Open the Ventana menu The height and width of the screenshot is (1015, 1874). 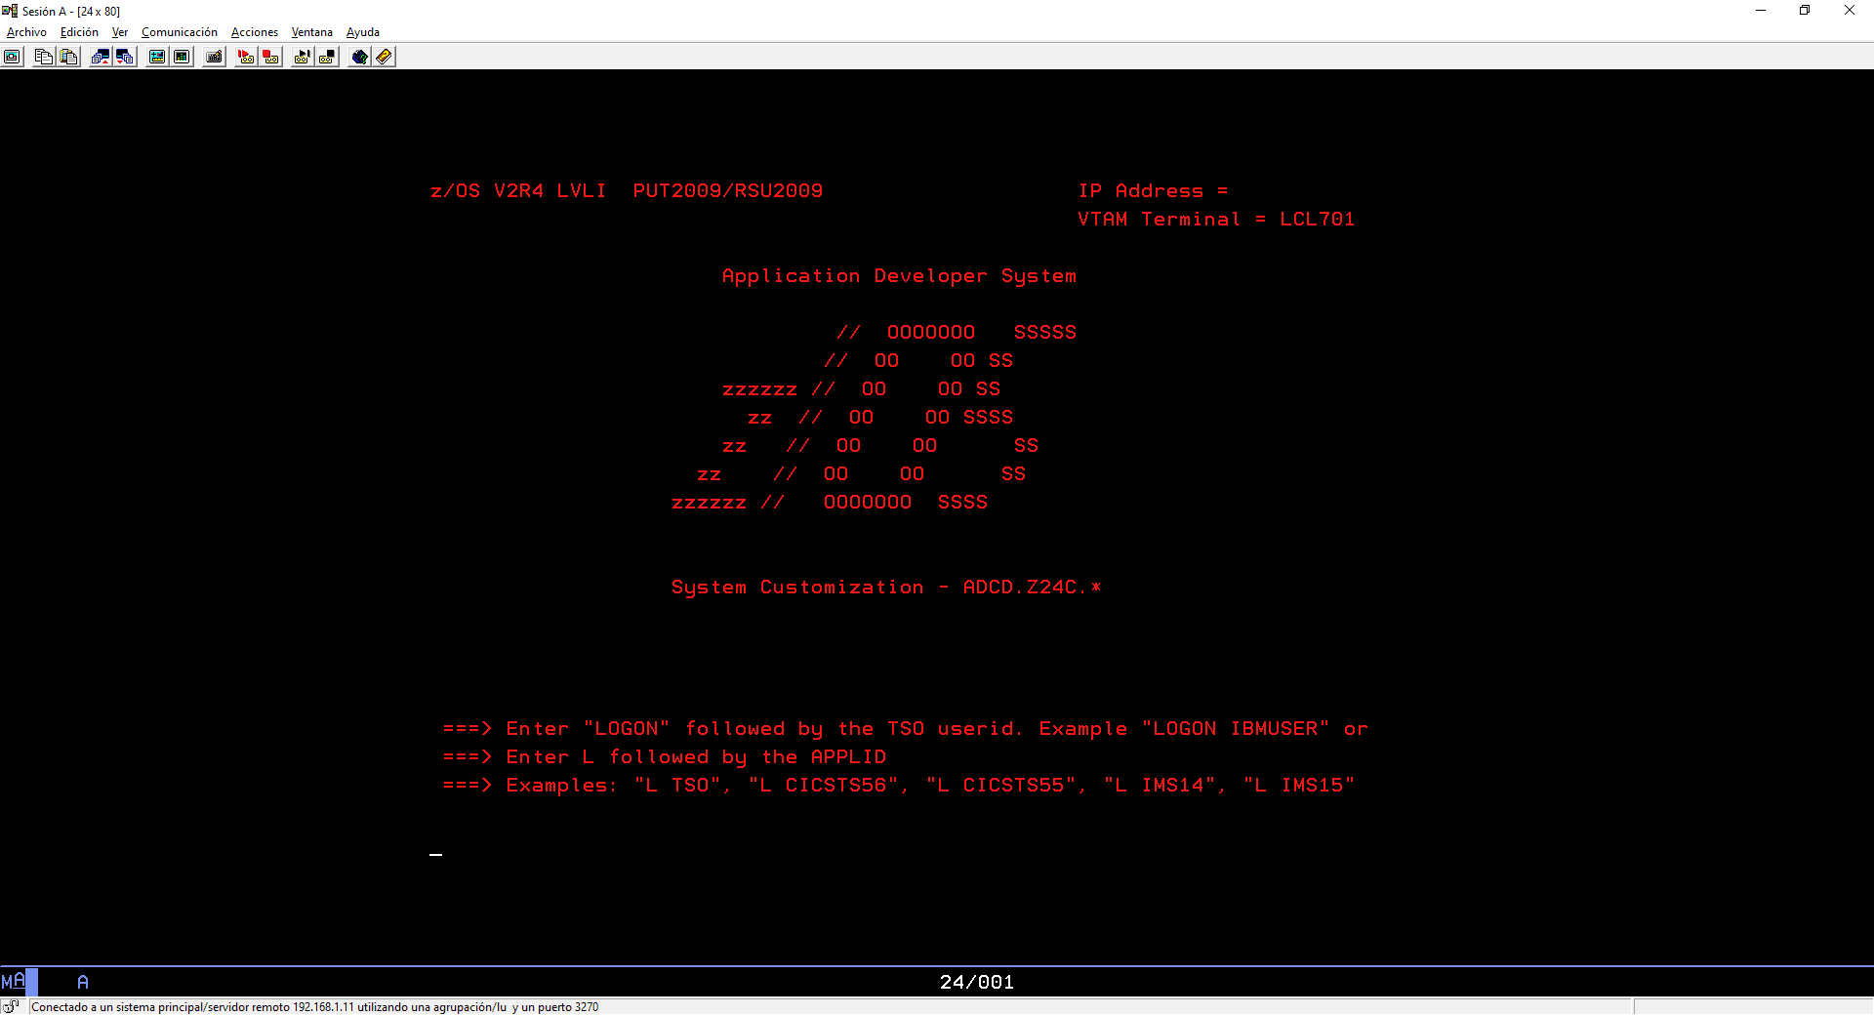(x=311, y=32)
